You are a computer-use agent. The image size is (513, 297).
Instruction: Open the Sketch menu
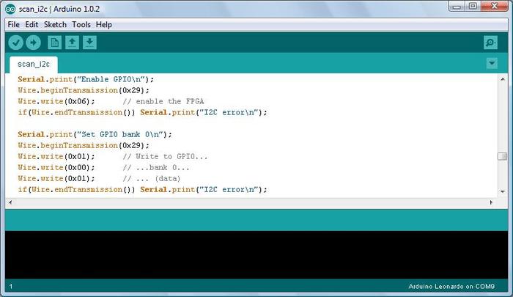55,24
